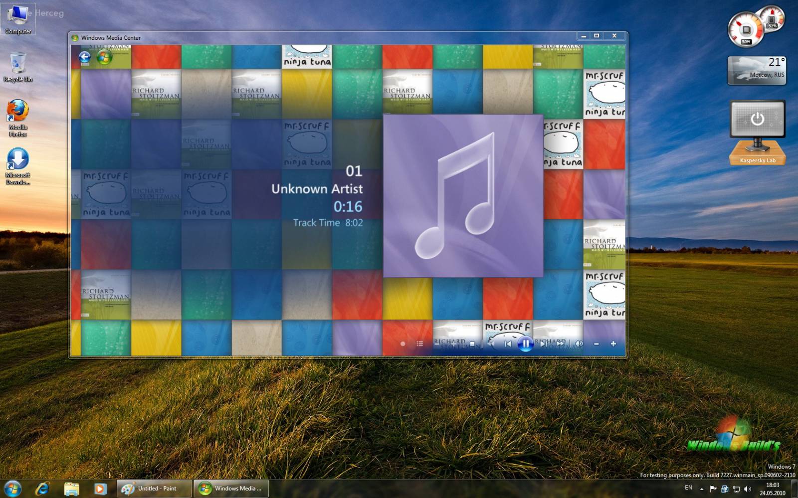Select the Windows Media taskbar button
The width and height of the screenshot is (798, 498).
point(231,489)
